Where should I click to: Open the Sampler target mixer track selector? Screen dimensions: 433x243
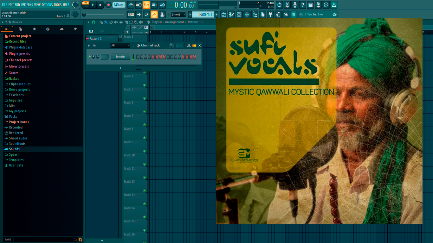click(x=105, y=57)
